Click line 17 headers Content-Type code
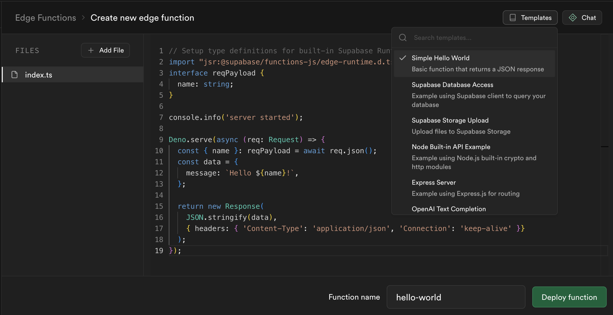Viewport: 613px width, 315px height. (x=355, y=228)
